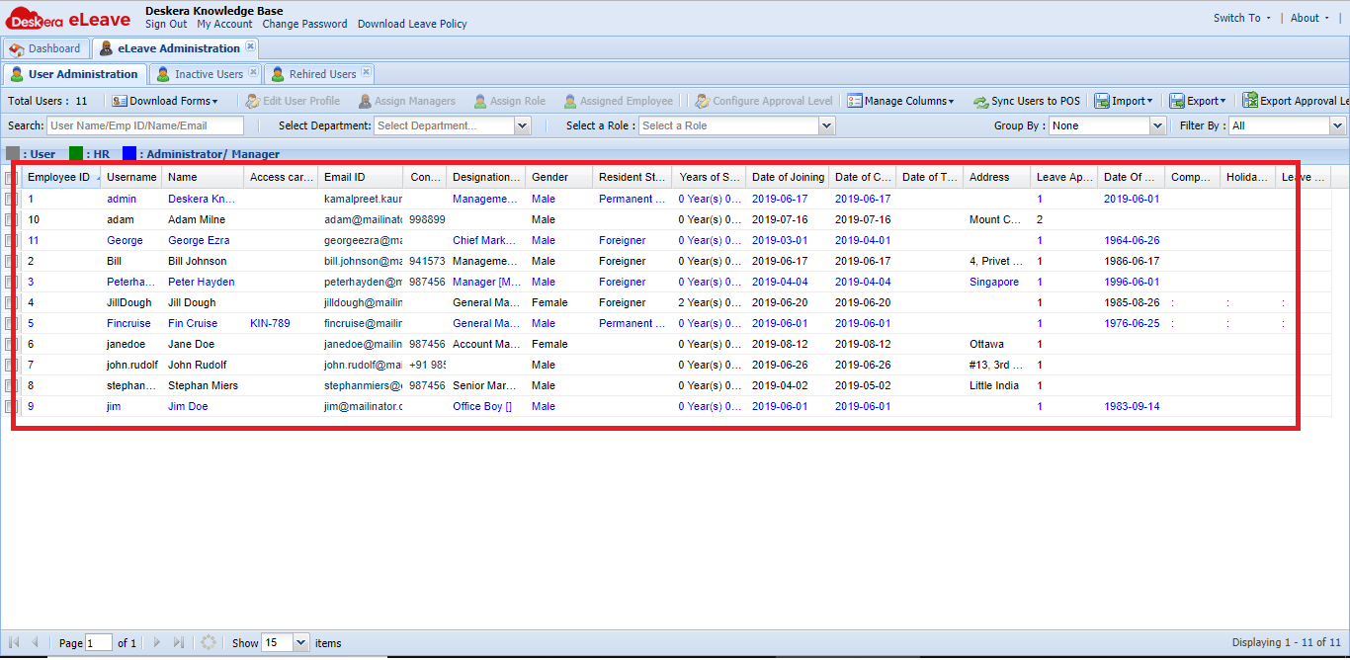Jump to the last page using pagination control

pyautogui.click(x=179, y=642)
